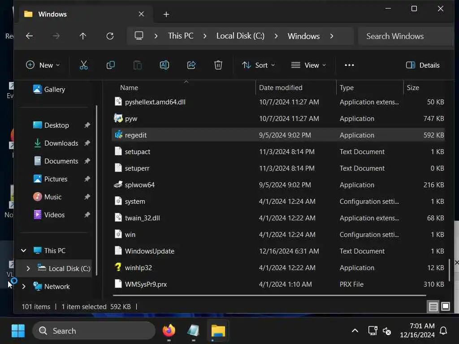
Task: Refresh the Windows folder view
Action: [110, 36]
